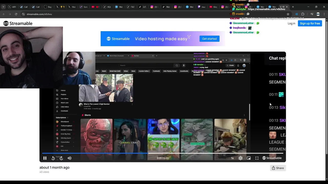Open the tab search dropdown arrow
The width and height of the screenshot is (328, 184).
pos(3,7)
